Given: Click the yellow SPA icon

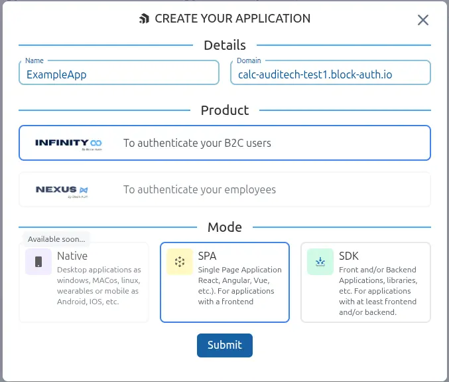Looking at the screenshot, I should pyautogui.click(x=180, y=262).
